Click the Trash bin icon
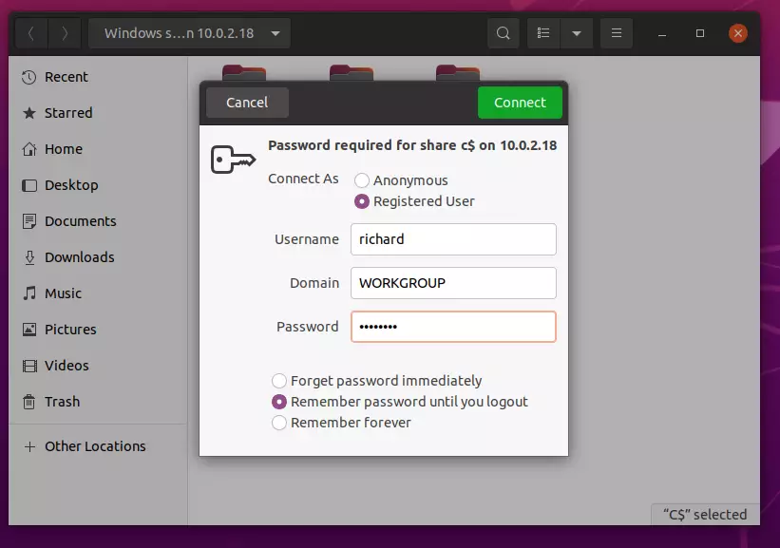This screenshot has width=780, height=548. click(x=29, y=402)
